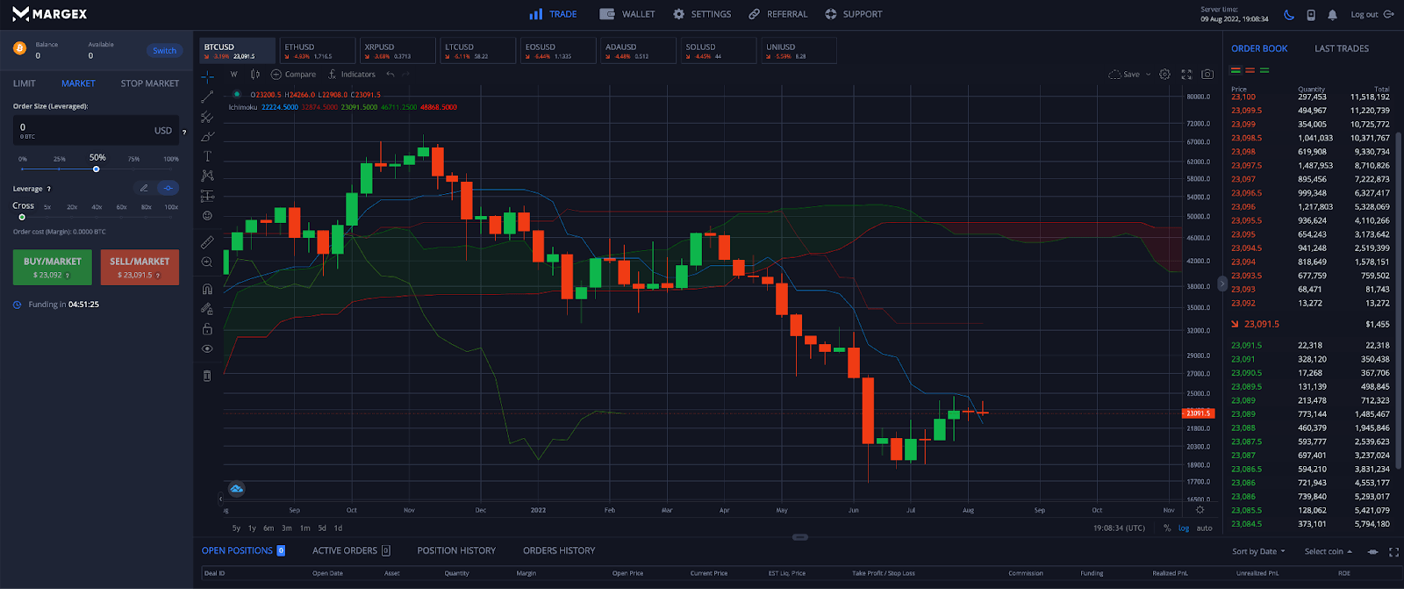Click the green BUY/MARKET button

point(52,268)
